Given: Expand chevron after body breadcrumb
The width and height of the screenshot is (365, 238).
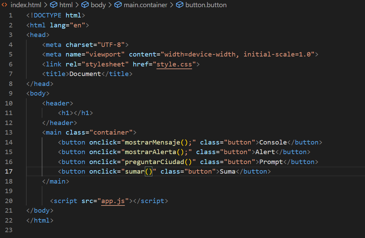Looking at the screenshot, I should [x=110, y=5].
